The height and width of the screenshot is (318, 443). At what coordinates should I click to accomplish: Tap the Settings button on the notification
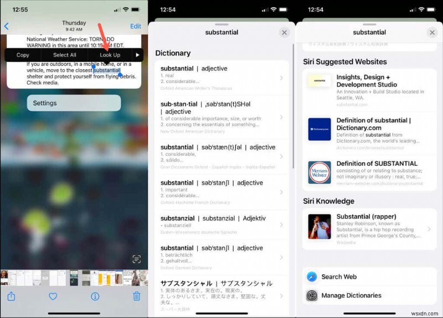[x=74, y=103]
